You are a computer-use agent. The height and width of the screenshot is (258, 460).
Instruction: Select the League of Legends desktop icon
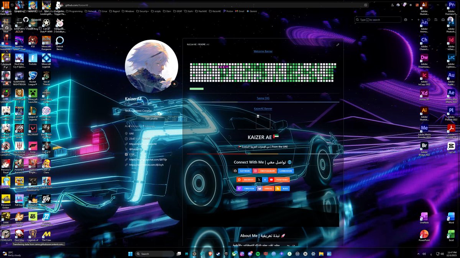pos(33,113)
